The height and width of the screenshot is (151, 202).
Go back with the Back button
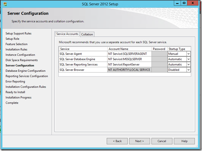tap(117, 141)
